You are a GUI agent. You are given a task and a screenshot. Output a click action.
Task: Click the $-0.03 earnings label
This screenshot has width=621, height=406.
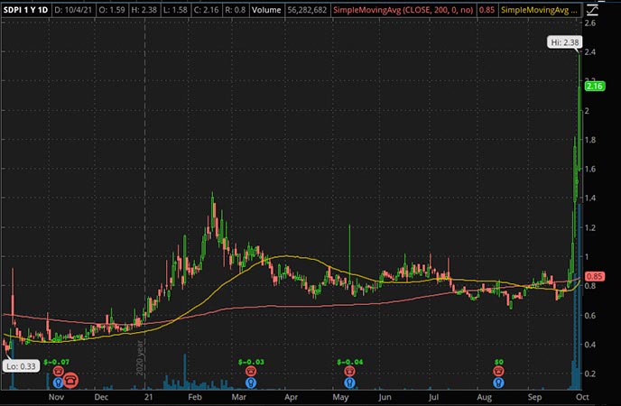pos(251,362)
